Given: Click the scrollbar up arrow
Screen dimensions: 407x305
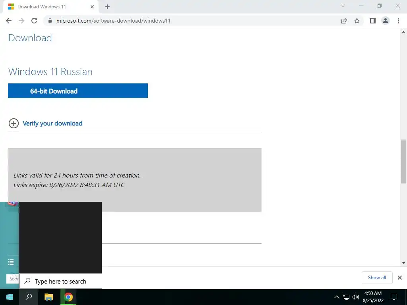Looking at the screenshot, I should point(403,32).
